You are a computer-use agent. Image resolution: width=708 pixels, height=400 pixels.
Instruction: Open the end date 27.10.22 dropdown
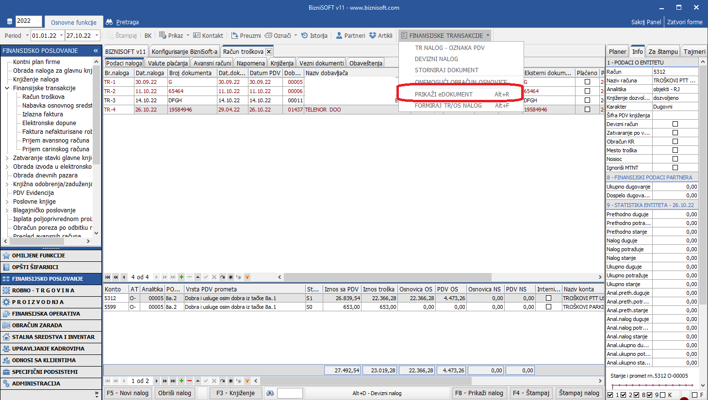tap(97, 35)
